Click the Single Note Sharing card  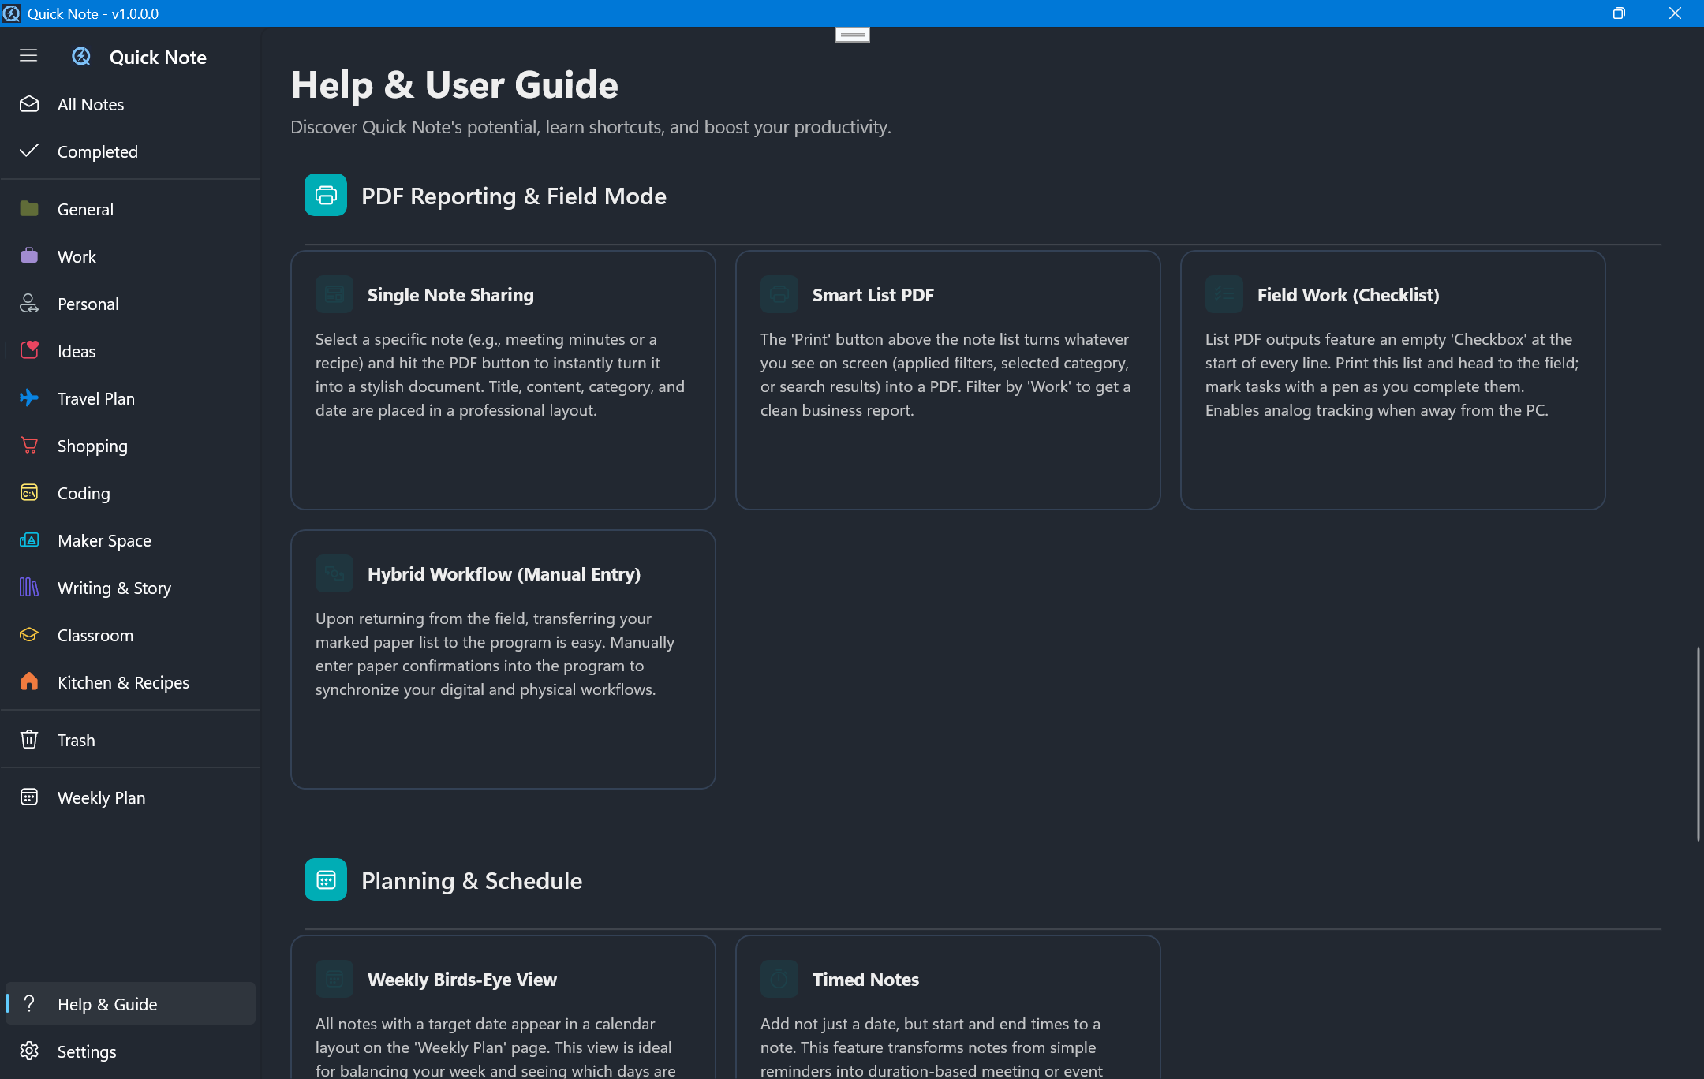pos(503,380)
